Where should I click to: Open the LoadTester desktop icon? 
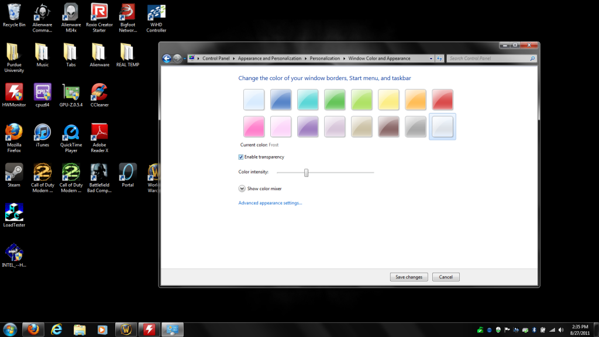click(x=14, y=215)
